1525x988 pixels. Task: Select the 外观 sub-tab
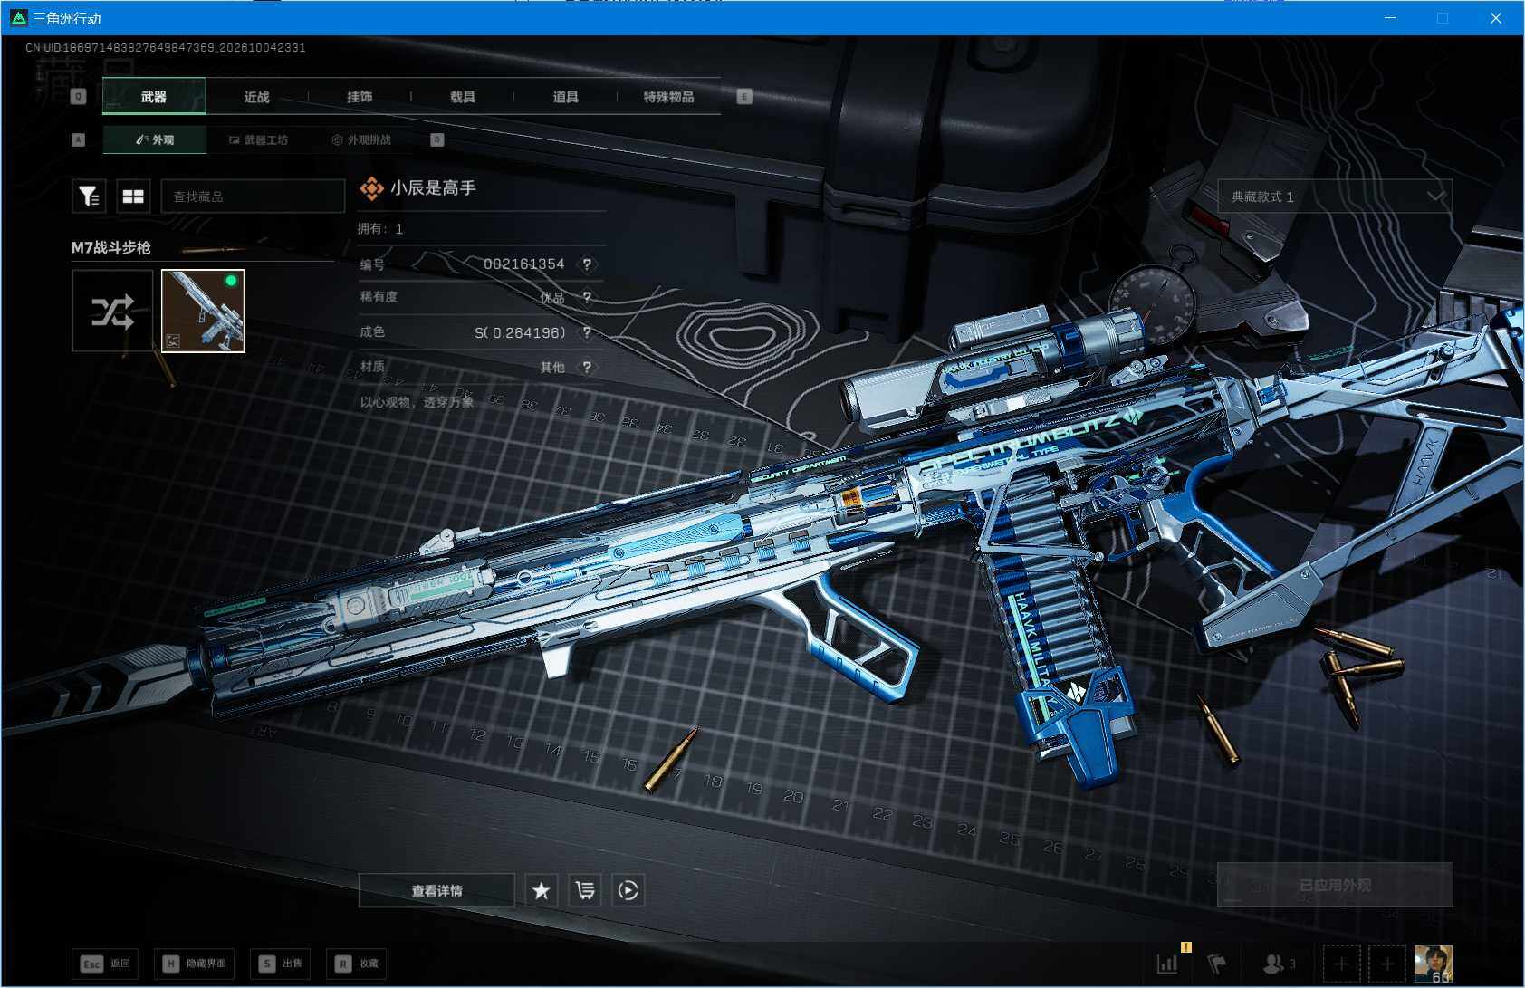155,139
